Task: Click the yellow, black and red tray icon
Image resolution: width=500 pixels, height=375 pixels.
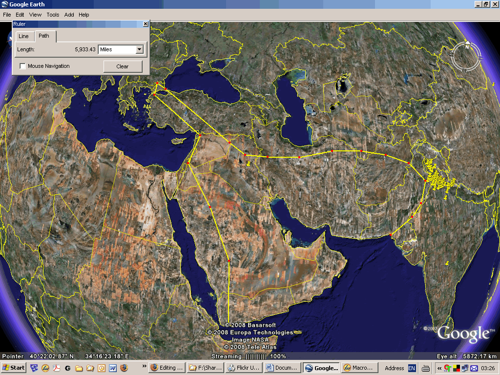Action: 457,368
